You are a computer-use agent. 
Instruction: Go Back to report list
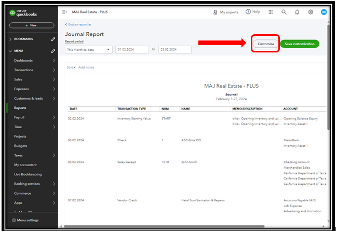78,24
